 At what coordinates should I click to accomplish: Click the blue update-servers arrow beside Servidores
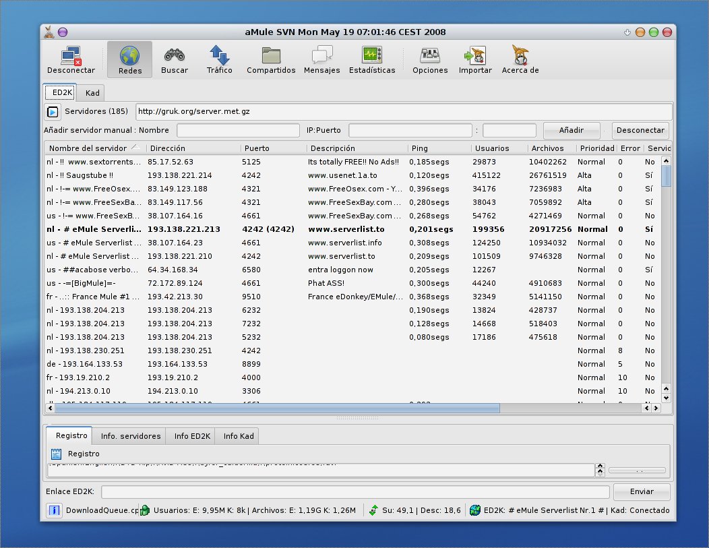click(x=53, y=112)
